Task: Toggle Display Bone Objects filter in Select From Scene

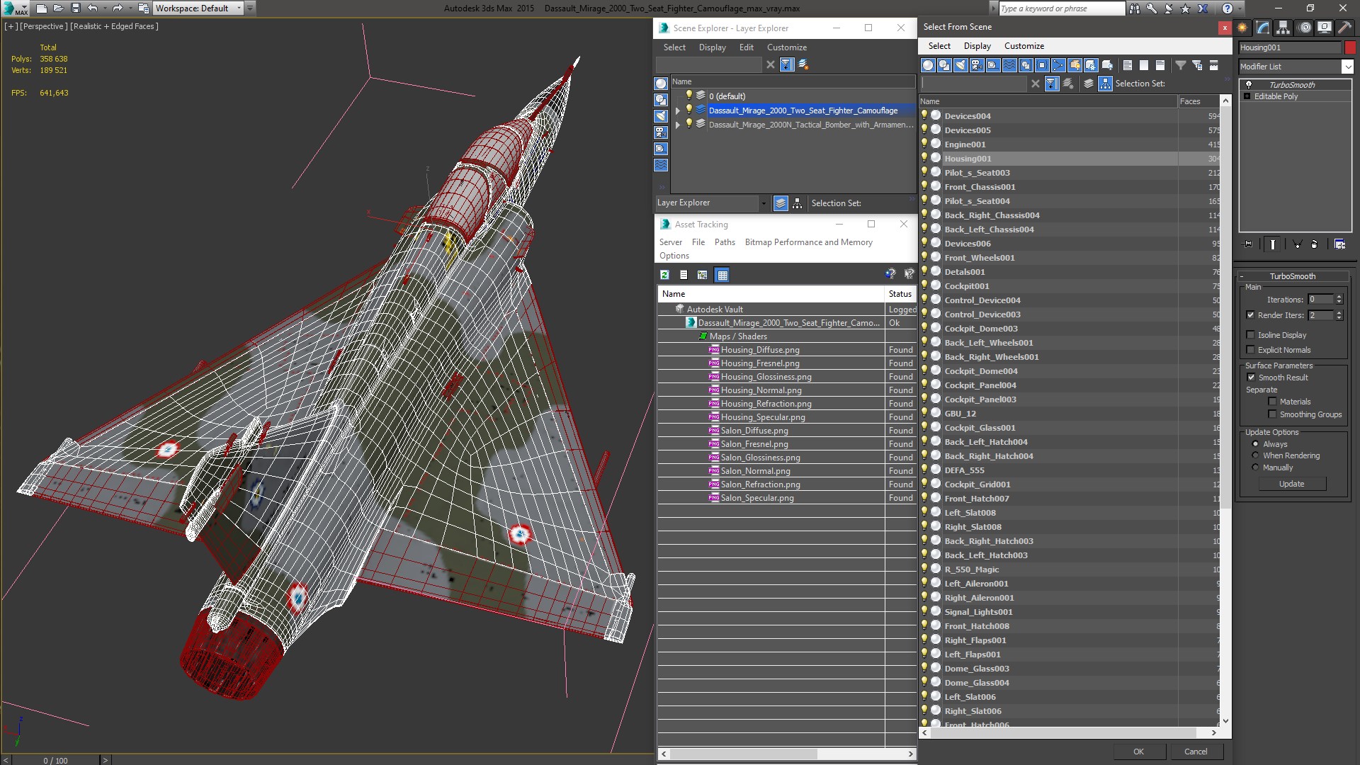Action: (1058, 65)
